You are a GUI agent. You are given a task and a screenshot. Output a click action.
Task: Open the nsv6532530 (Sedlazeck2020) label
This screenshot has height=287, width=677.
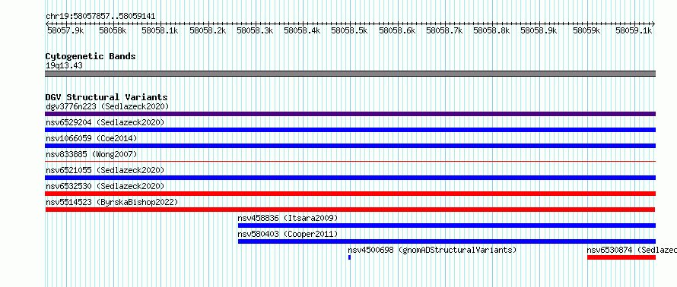tap(105, 186)
